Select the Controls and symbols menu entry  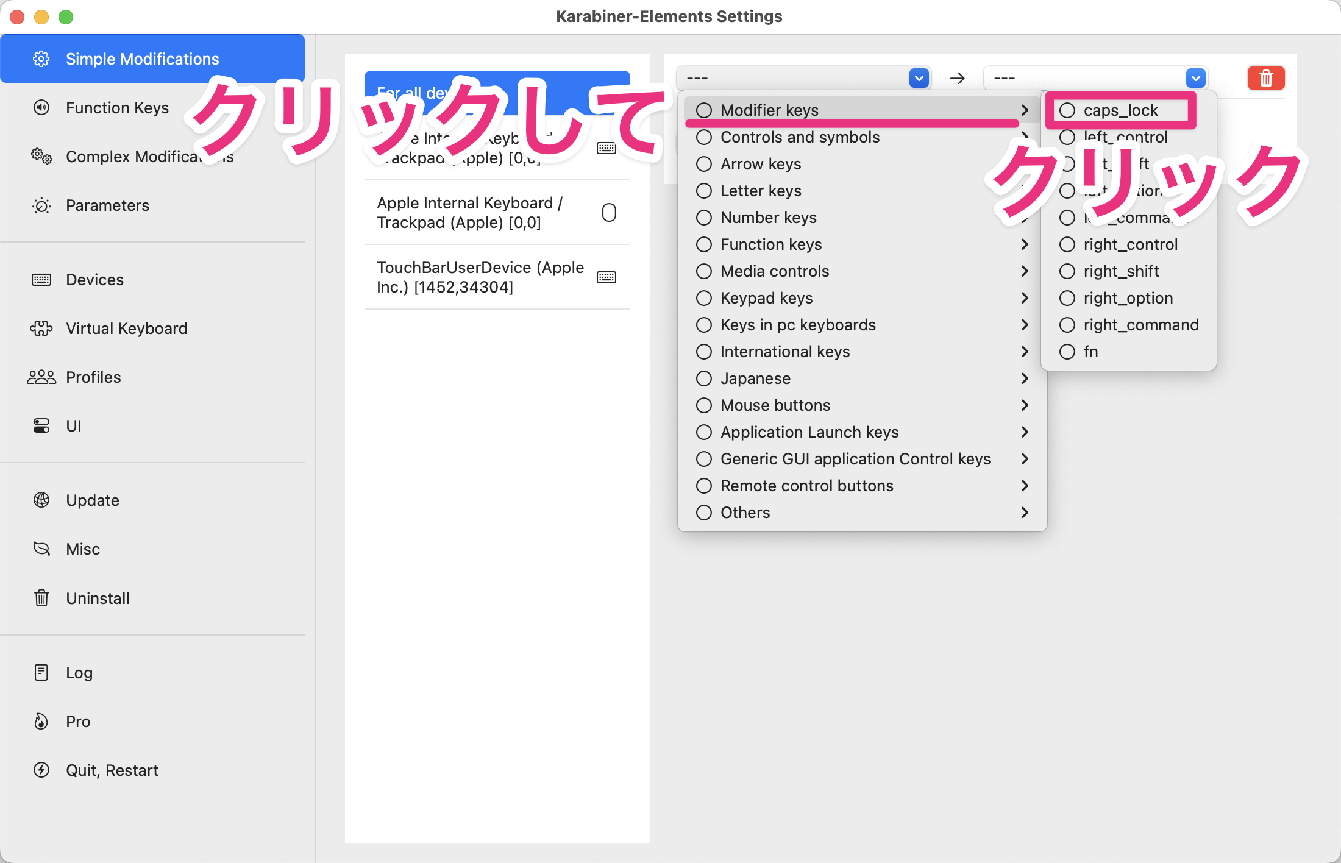coord(800,137)
